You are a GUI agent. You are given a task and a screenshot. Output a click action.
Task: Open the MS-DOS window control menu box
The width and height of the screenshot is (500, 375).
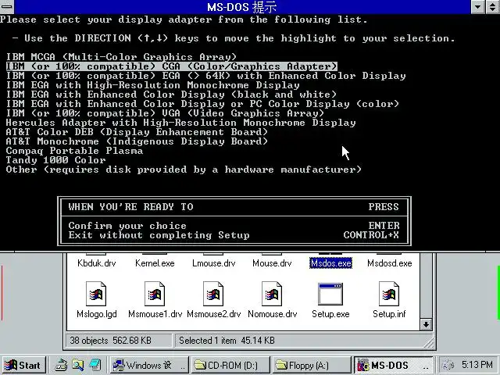click(7, 7)
